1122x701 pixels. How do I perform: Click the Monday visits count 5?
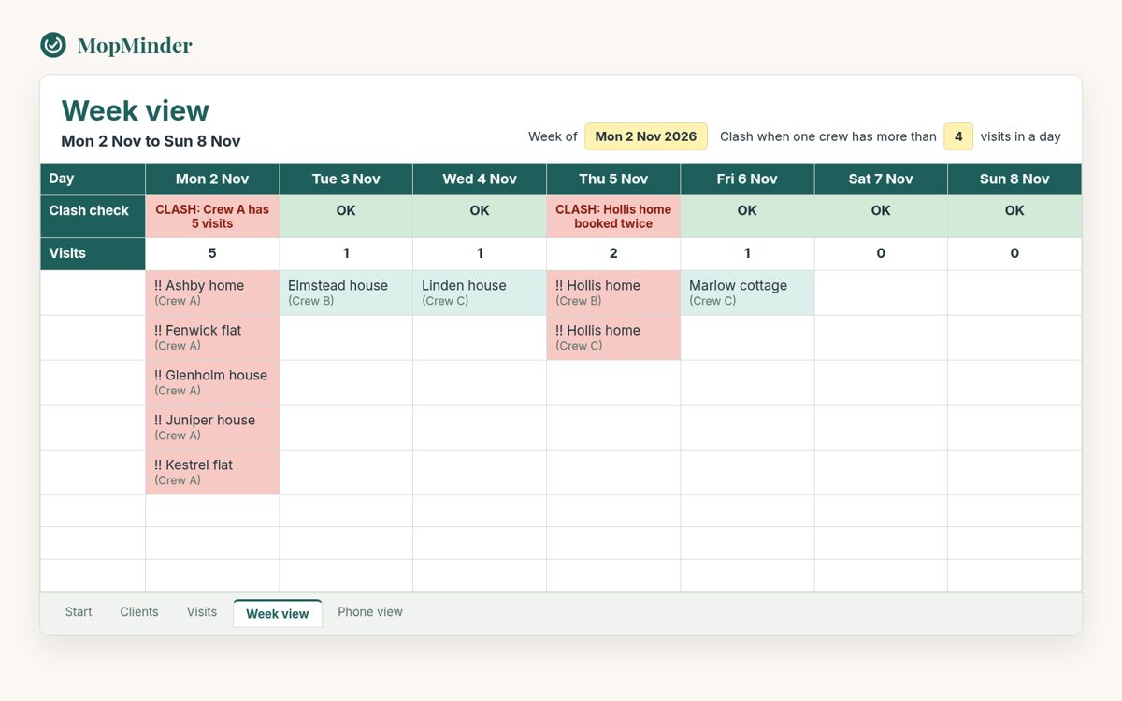(212, 254)
